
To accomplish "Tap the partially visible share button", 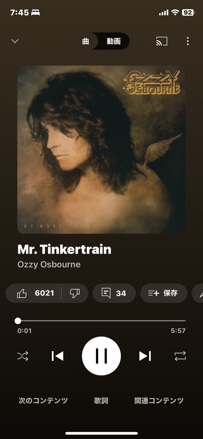I will [198, 293].
